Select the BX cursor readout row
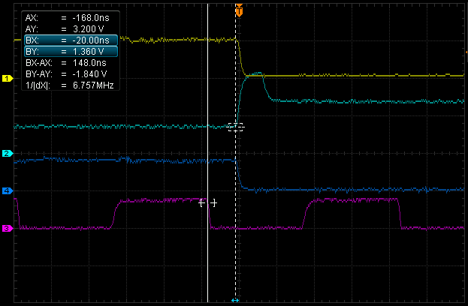Viewport: 468px width, 306px height. click(71, 40)
